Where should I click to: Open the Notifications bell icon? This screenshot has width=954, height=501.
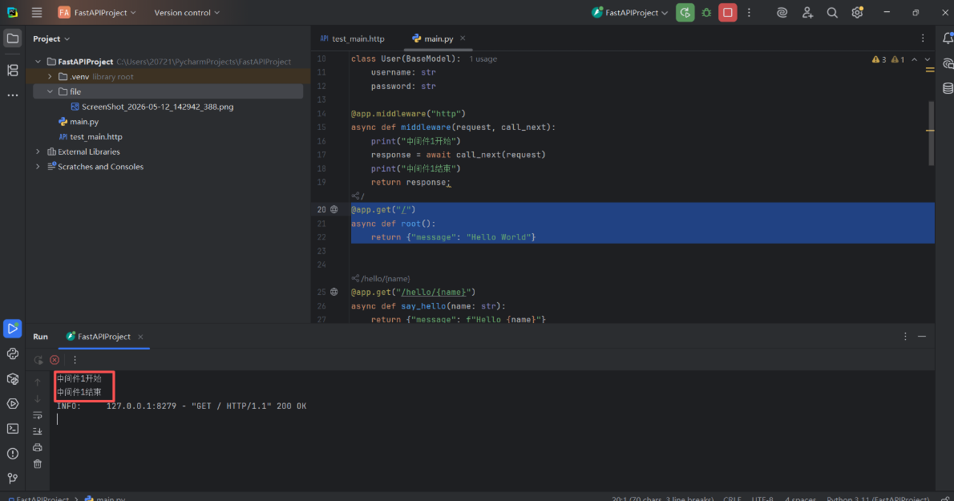947,38
